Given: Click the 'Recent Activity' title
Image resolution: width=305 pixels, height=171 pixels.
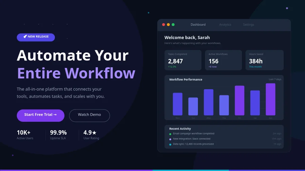Looking at the screenshot, I should (x=180, y=128).
